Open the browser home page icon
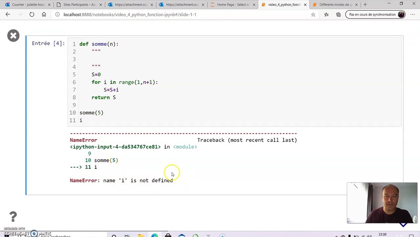The width and height of the screenshot is (420, 237). point(44,14)
